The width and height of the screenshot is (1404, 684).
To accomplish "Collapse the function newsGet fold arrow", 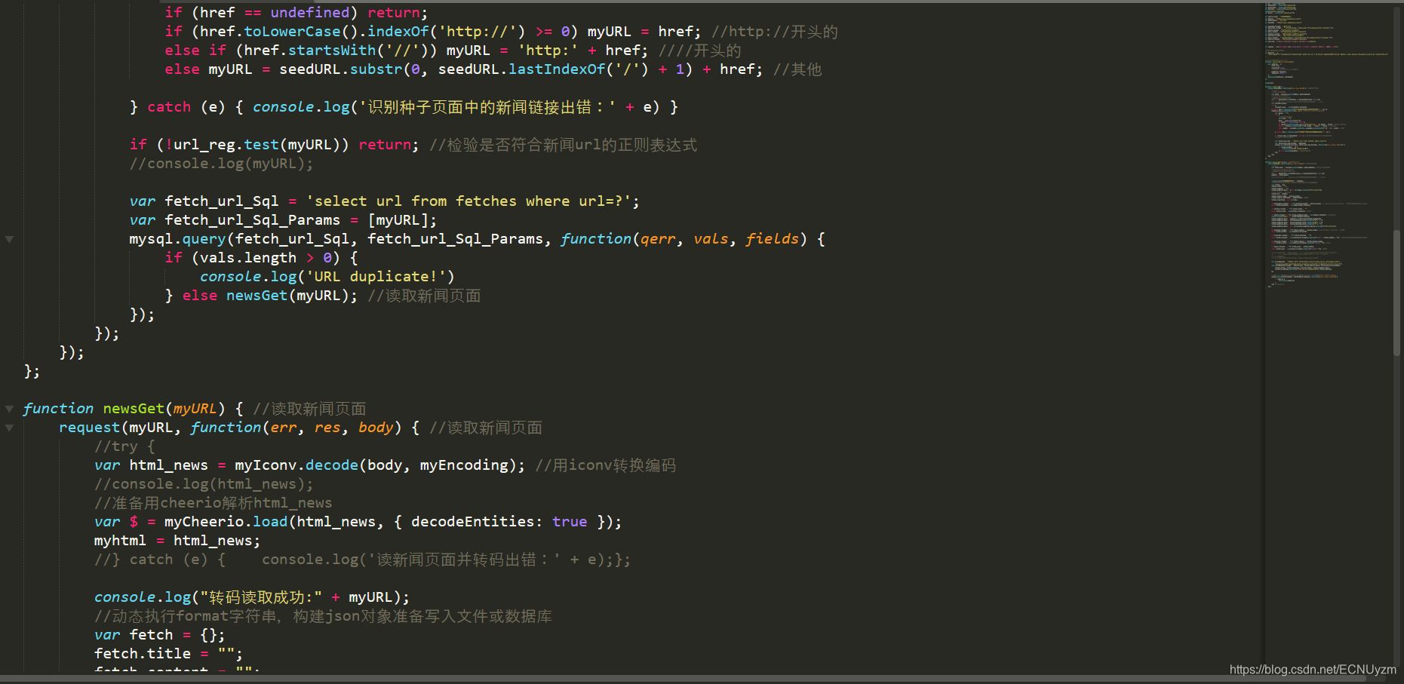I will pyautogui.click(x=9, y=409).
